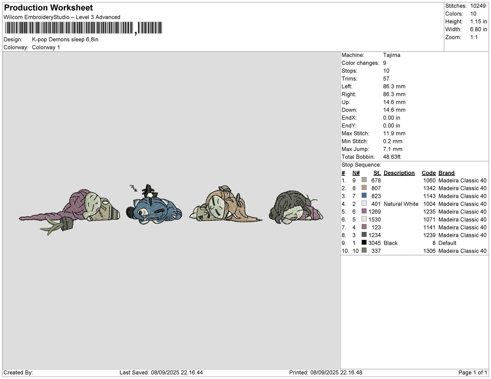Click the 'St.' column header

[377, 173]
